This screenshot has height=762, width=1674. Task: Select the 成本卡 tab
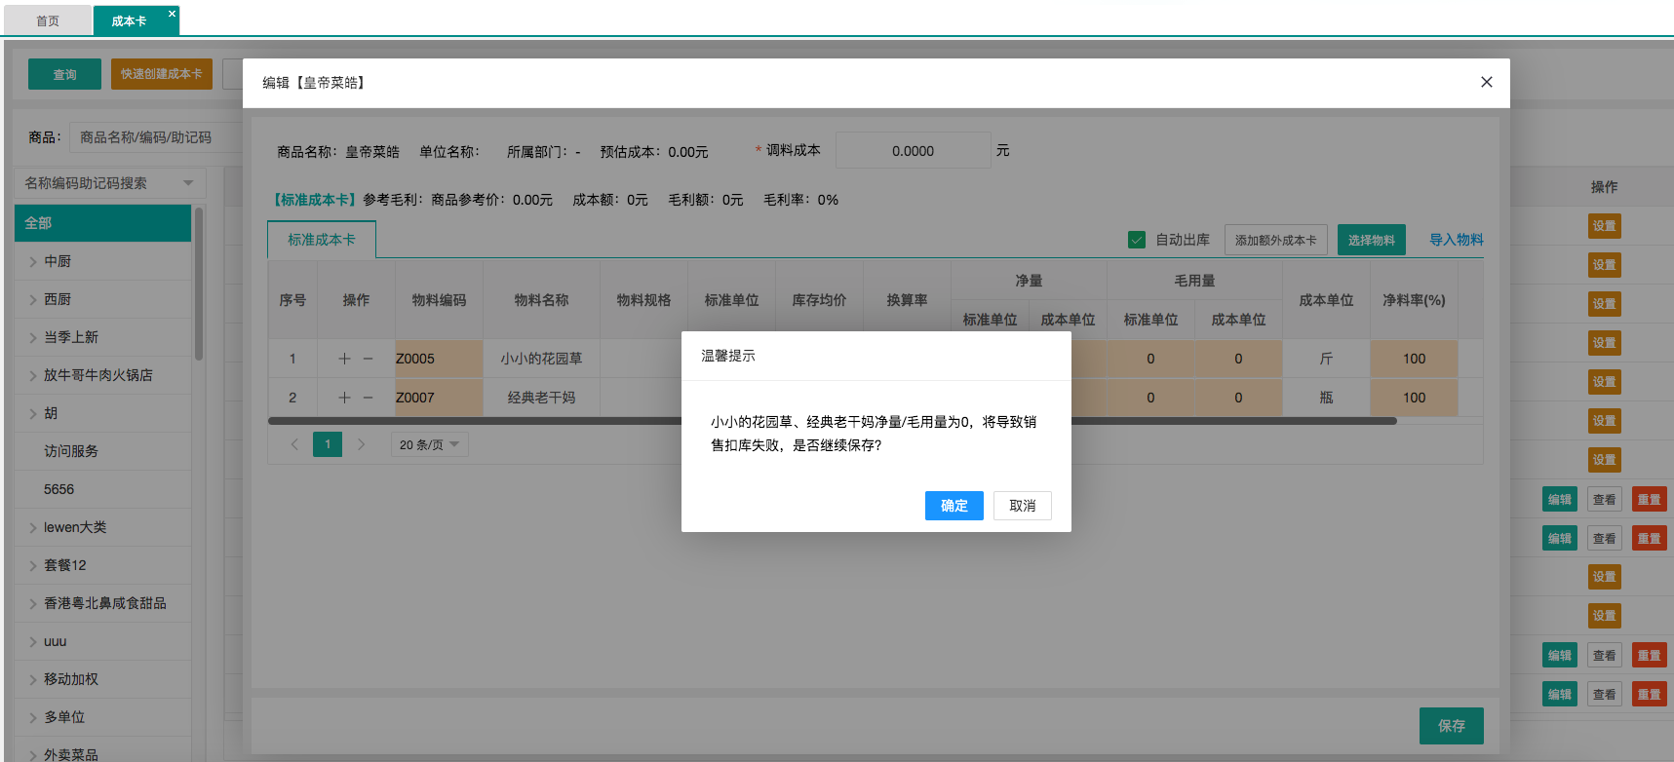pos(129,20)
